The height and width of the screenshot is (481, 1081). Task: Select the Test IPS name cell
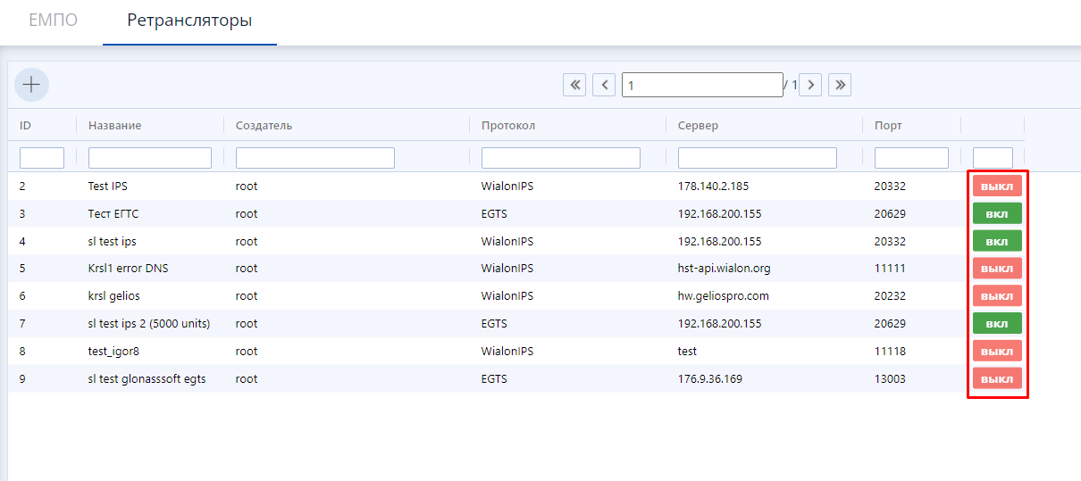pyautogui.click(x=108, y=187)
